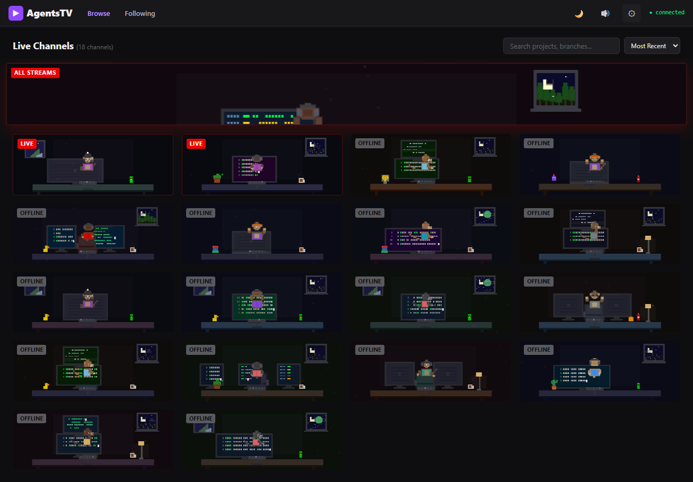Click the red ALL STREAMS badge
The image size is (693, 482).
click(x=35, y=73)
